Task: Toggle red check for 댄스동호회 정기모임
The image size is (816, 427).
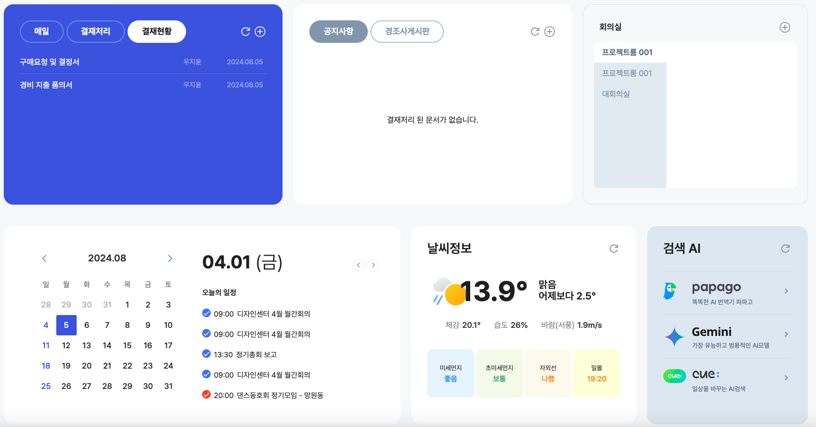Action: (x=206, y=394)
